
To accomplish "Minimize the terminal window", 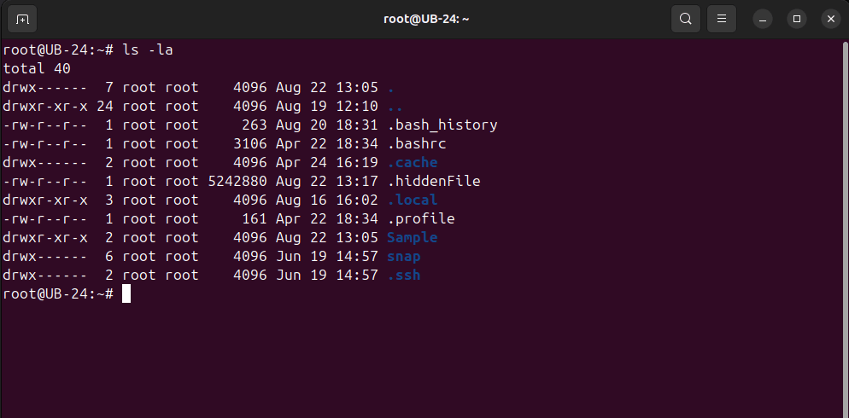I will coord(763,18).
